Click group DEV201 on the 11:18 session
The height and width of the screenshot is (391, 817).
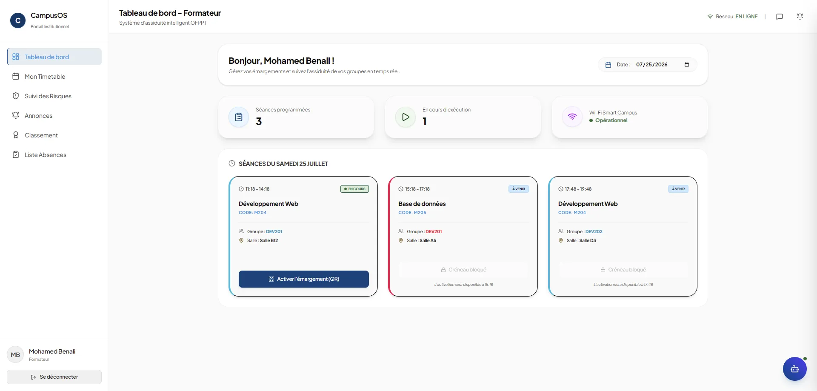(x=274, y=231)
